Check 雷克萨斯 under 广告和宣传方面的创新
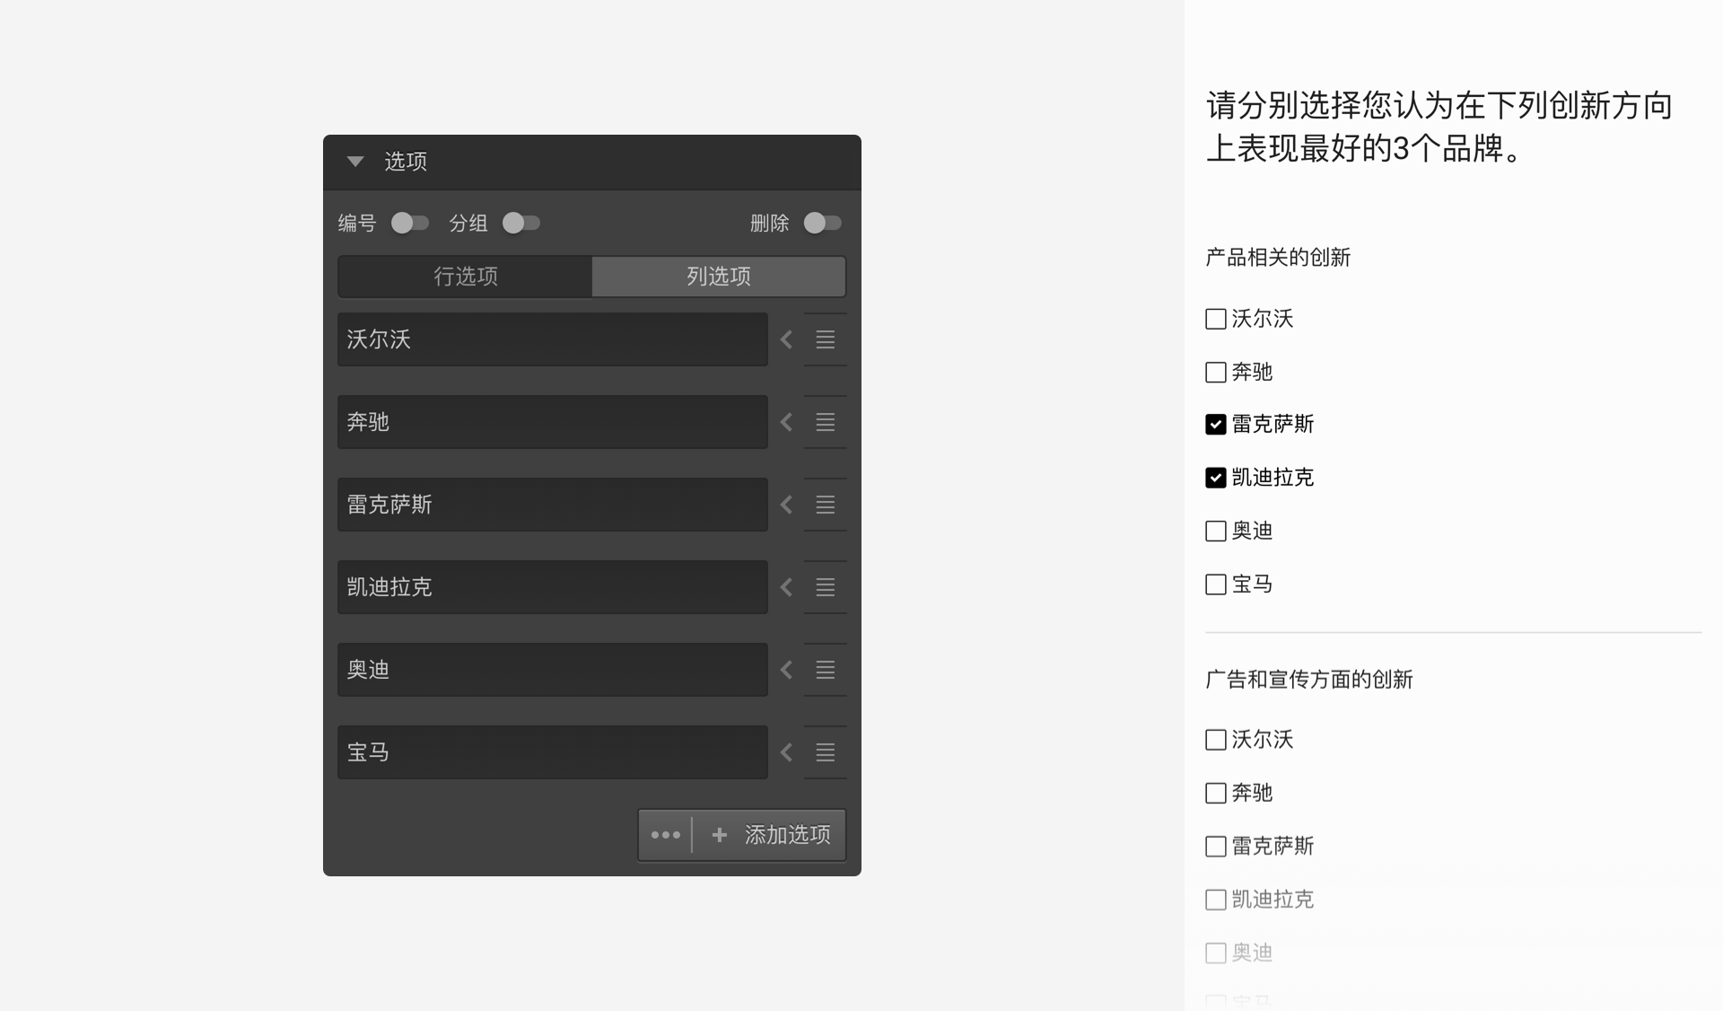This screenshot has height=1011, width=1723. point(1216,846)
